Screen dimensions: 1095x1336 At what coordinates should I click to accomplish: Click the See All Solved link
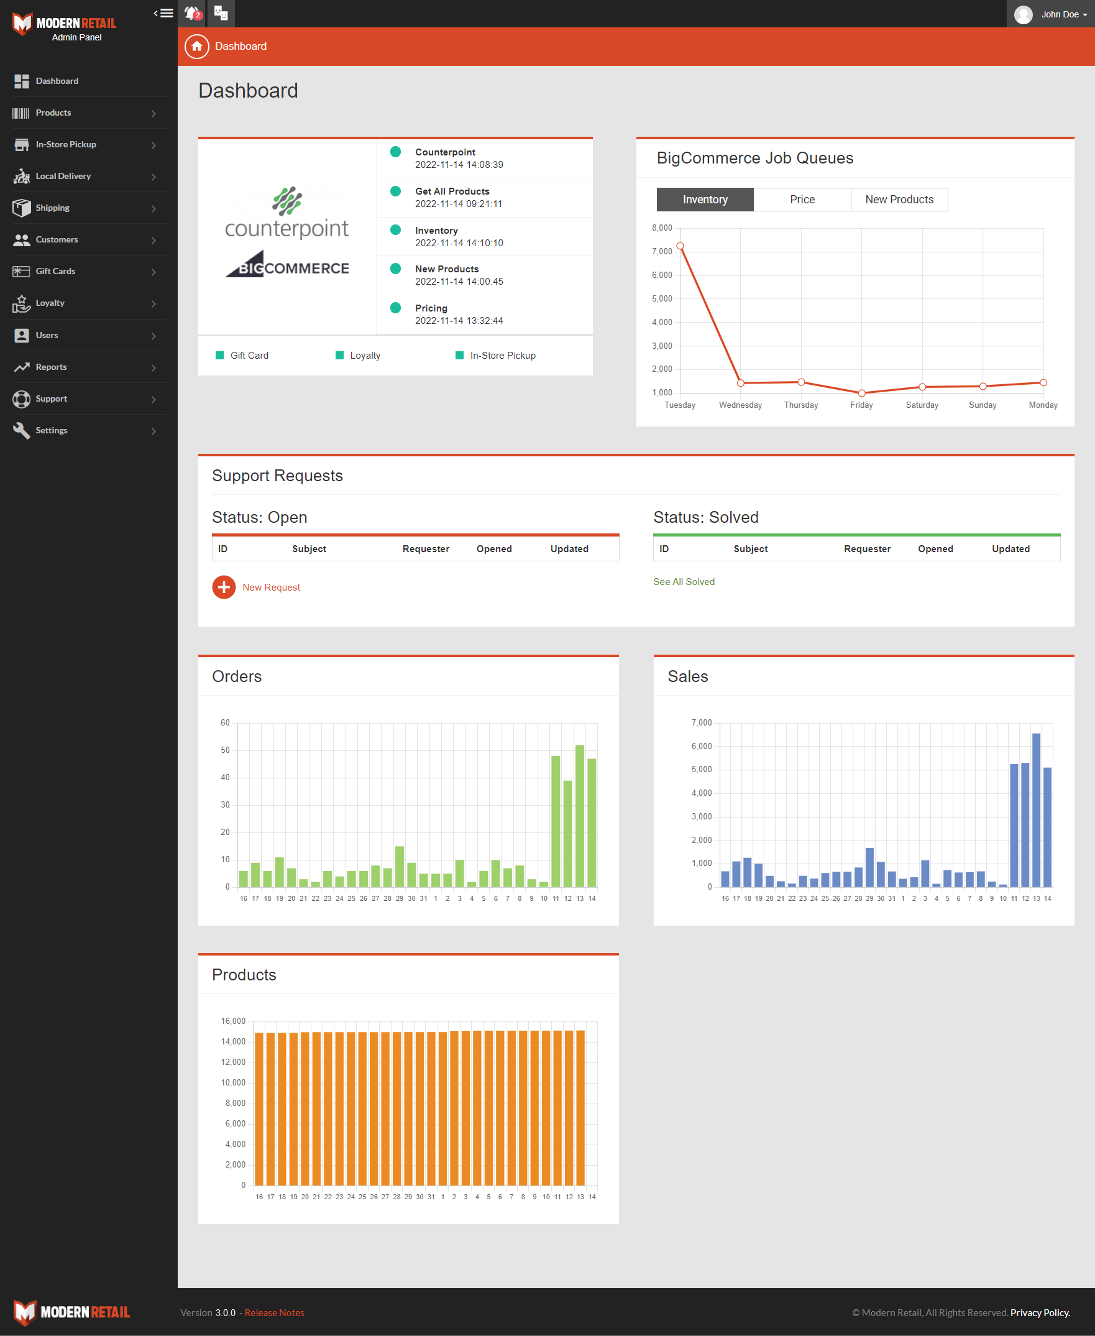click(684, 581)
